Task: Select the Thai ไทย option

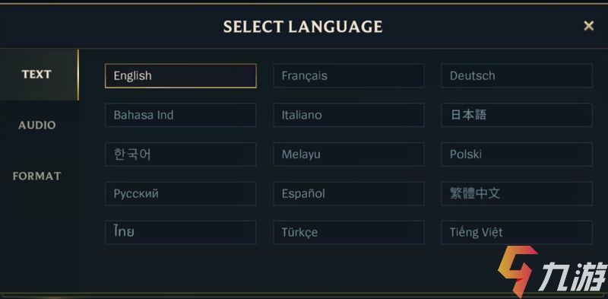Action: pyautogui.click(x=181, y=232)
